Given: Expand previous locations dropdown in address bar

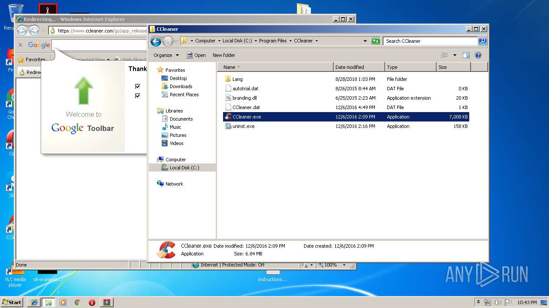Looking at the screenshot, I should point(365,41).
